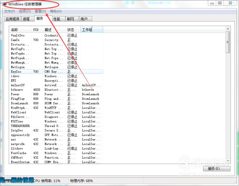The width and height of the screenshot is (239, 186).
Task: Select the SstpSvc service row
Action: (x=56, y=130)
